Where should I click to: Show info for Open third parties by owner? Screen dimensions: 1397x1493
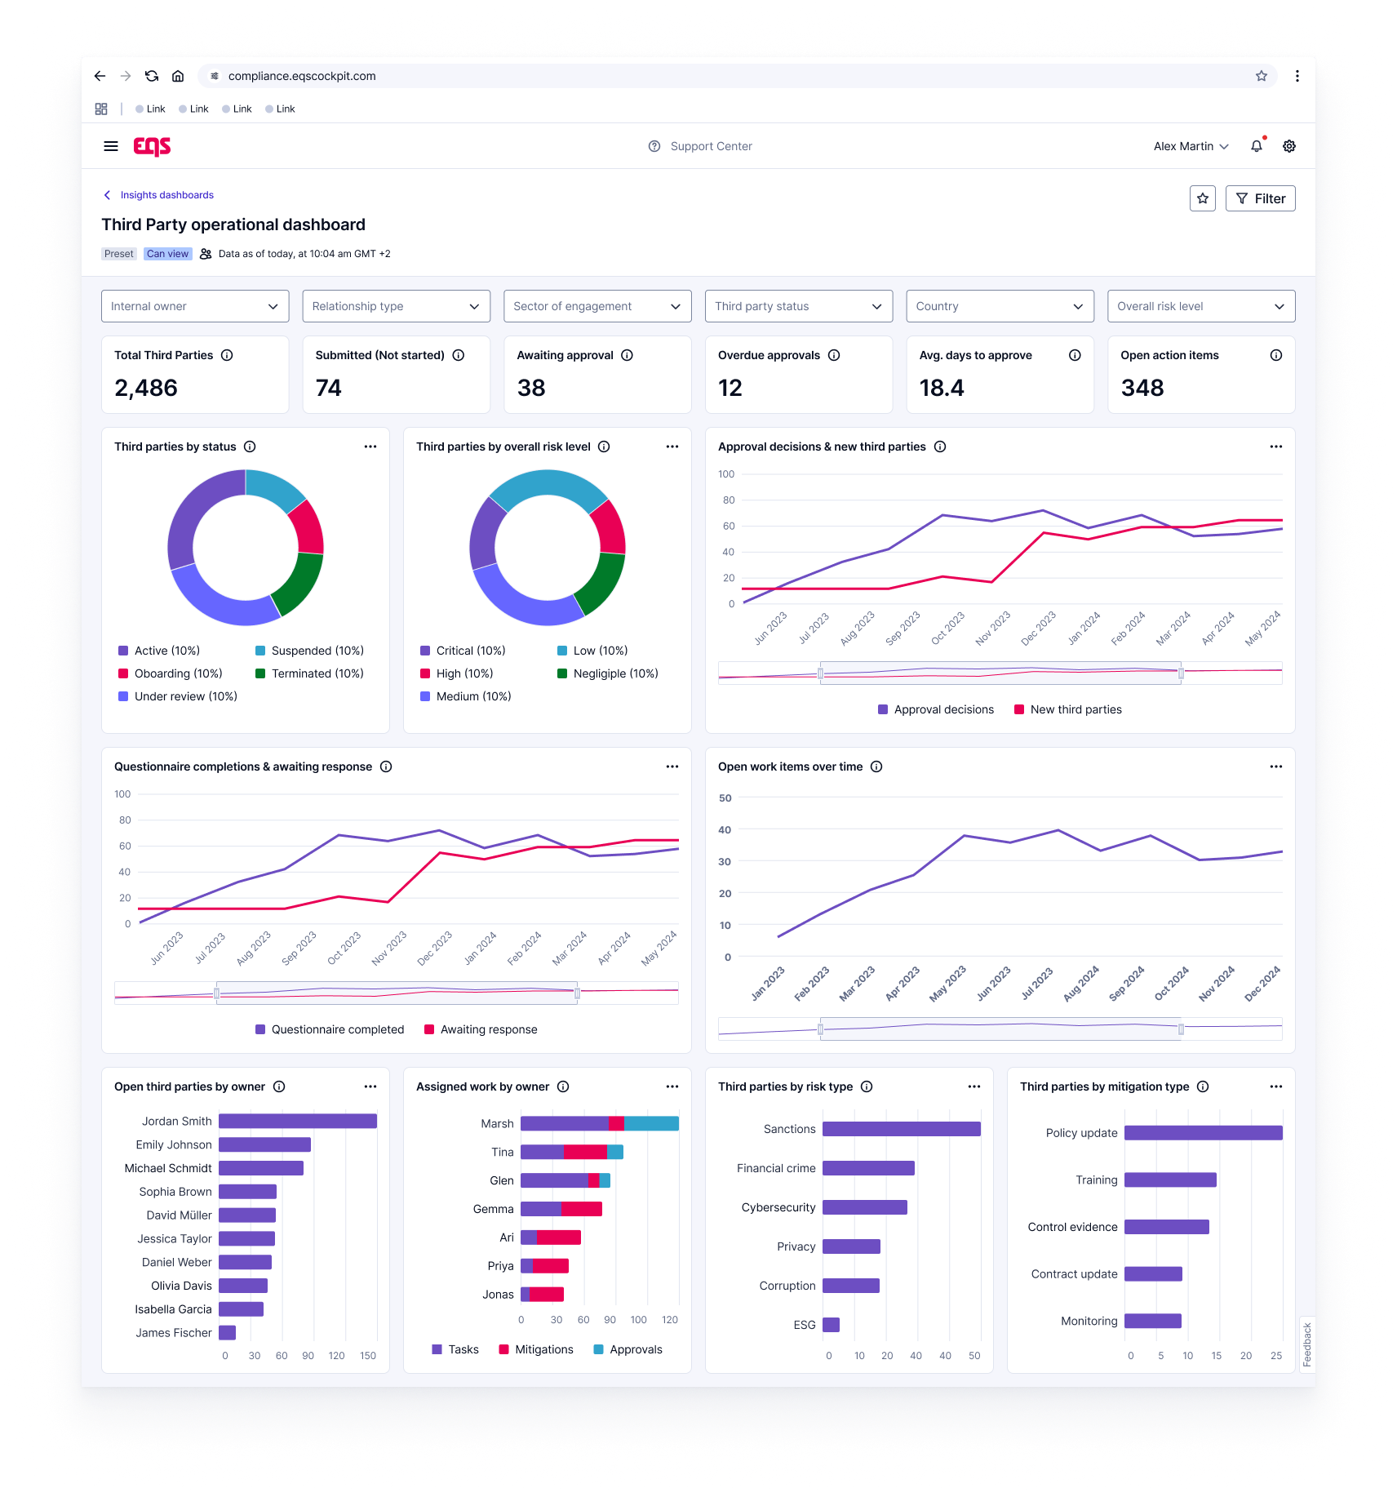pyautogui.click(x=279, y=1086)
